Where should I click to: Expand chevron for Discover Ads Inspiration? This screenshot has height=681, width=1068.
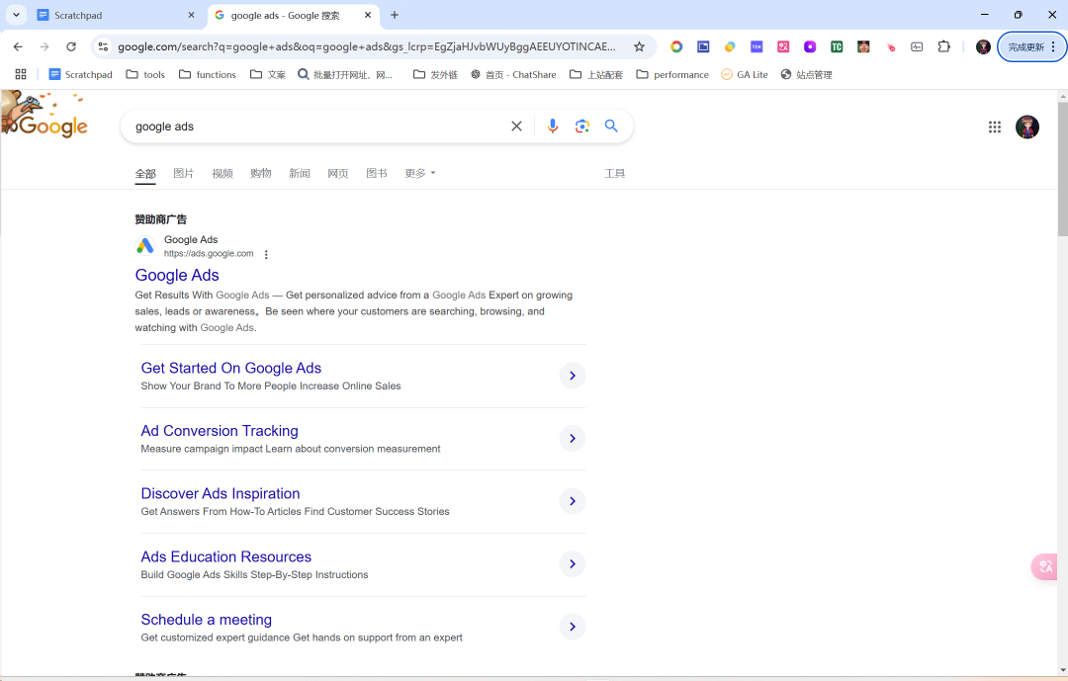(573, 500)
